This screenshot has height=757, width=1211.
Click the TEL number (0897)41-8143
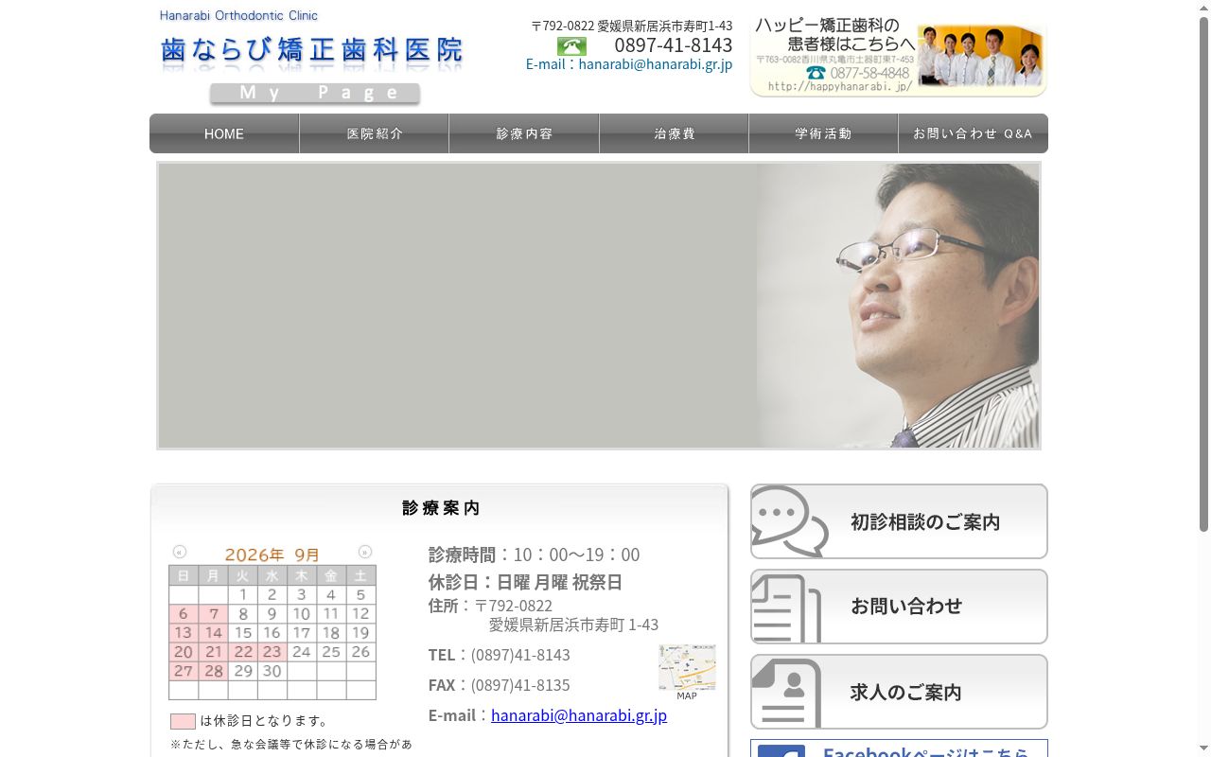[x=520, y=655]
